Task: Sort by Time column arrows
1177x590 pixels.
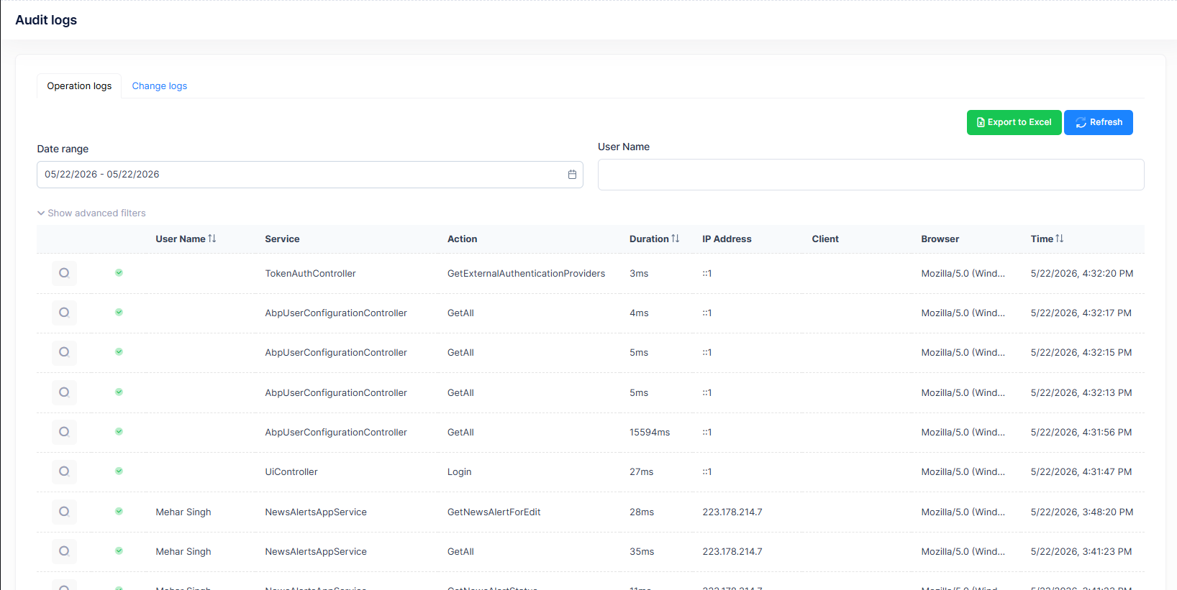Action: click(x=1060, y=239)
